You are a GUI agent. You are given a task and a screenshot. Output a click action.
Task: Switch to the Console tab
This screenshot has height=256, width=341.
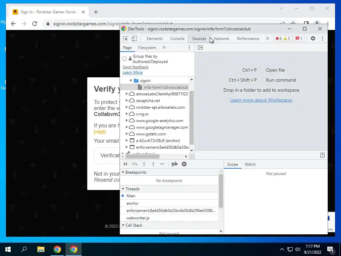click(x=177, y=39)
